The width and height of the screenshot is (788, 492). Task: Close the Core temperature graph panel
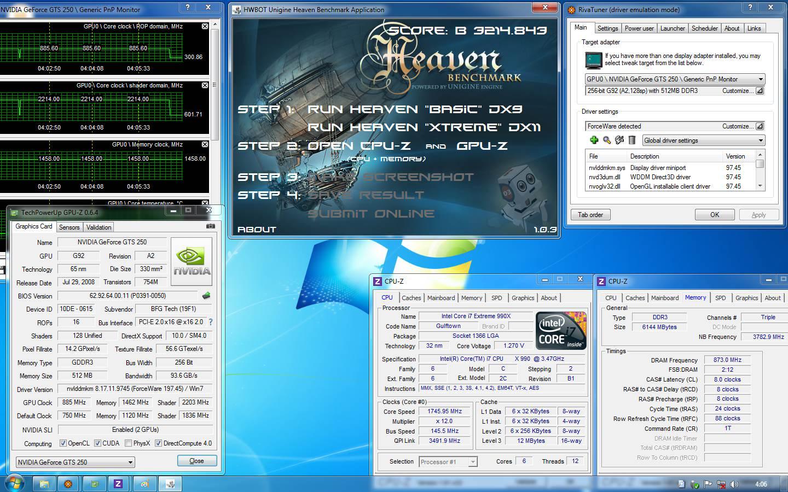(205, 203)
